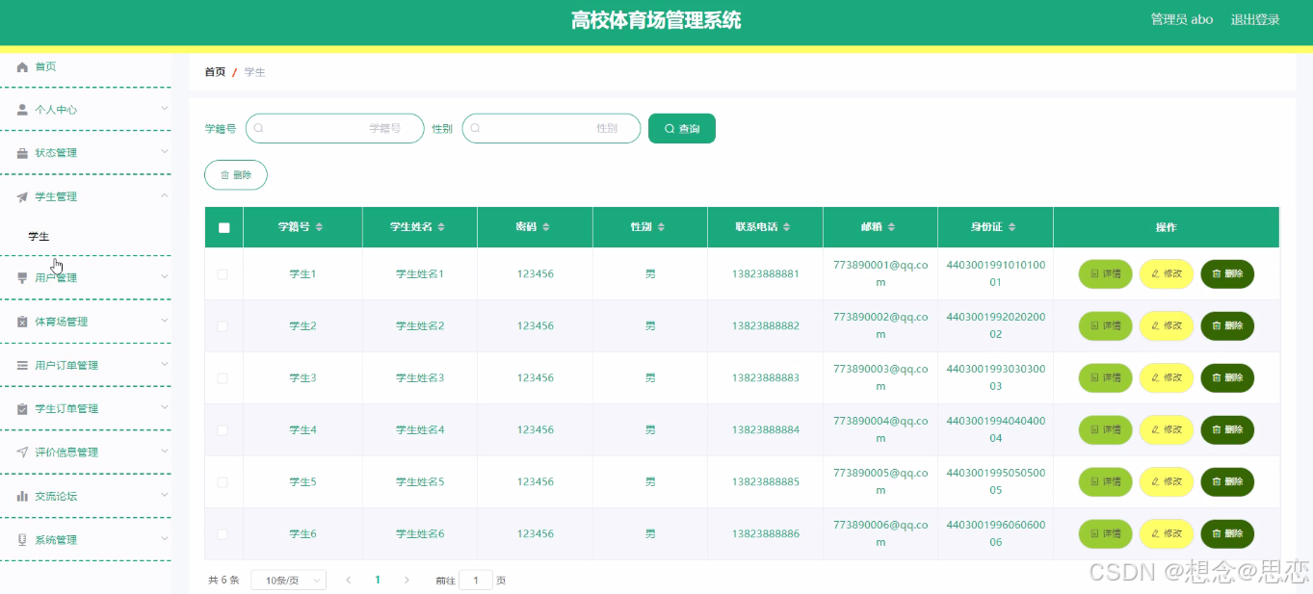Screen dimensions: 1313x594
Task: Expand the 用户管理 menu chevron
Action: (164, 277)
